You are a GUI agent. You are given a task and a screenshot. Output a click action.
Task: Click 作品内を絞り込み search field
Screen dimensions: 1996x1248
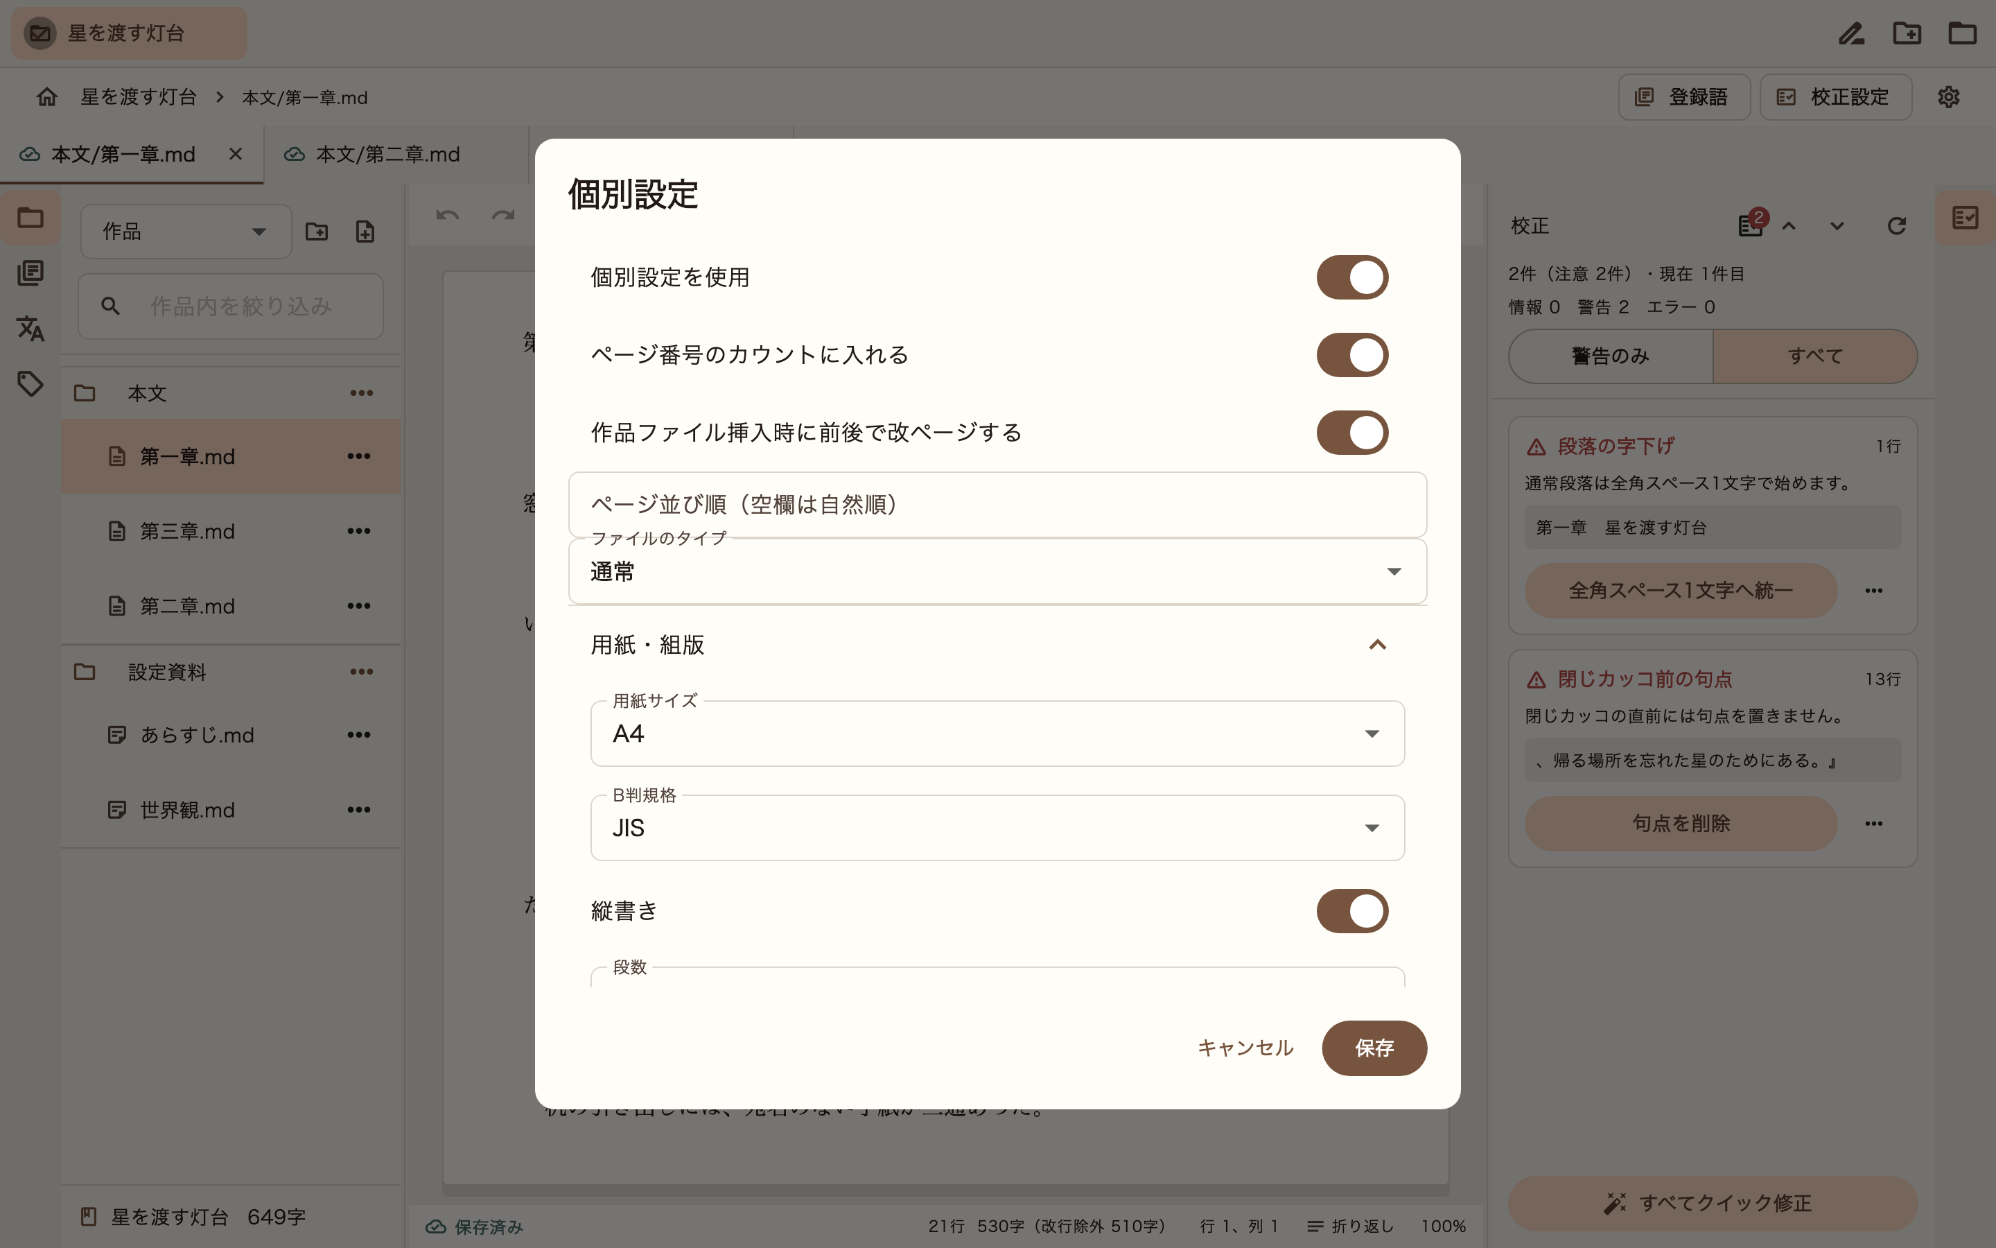pyautogui.click(x=231, y=306)
